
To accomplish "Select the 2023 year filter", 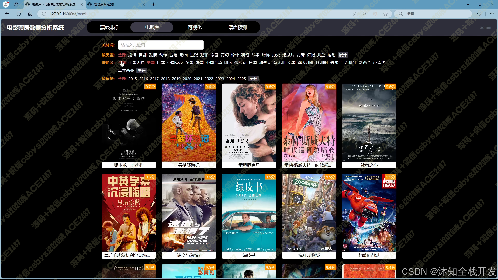I will tap(219, 79).
